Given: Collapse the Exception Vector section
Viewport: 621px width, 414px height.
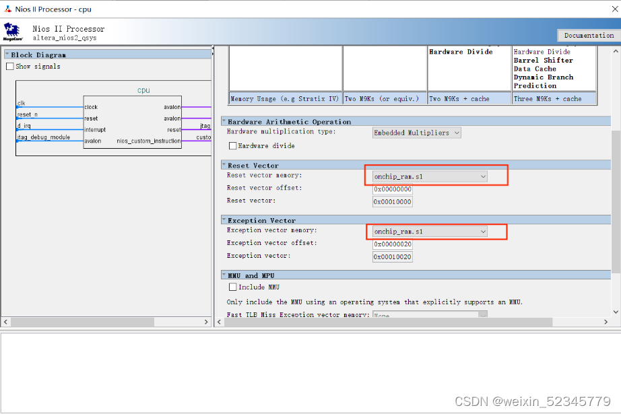Looking at the screenshot, I should (224, 219).
